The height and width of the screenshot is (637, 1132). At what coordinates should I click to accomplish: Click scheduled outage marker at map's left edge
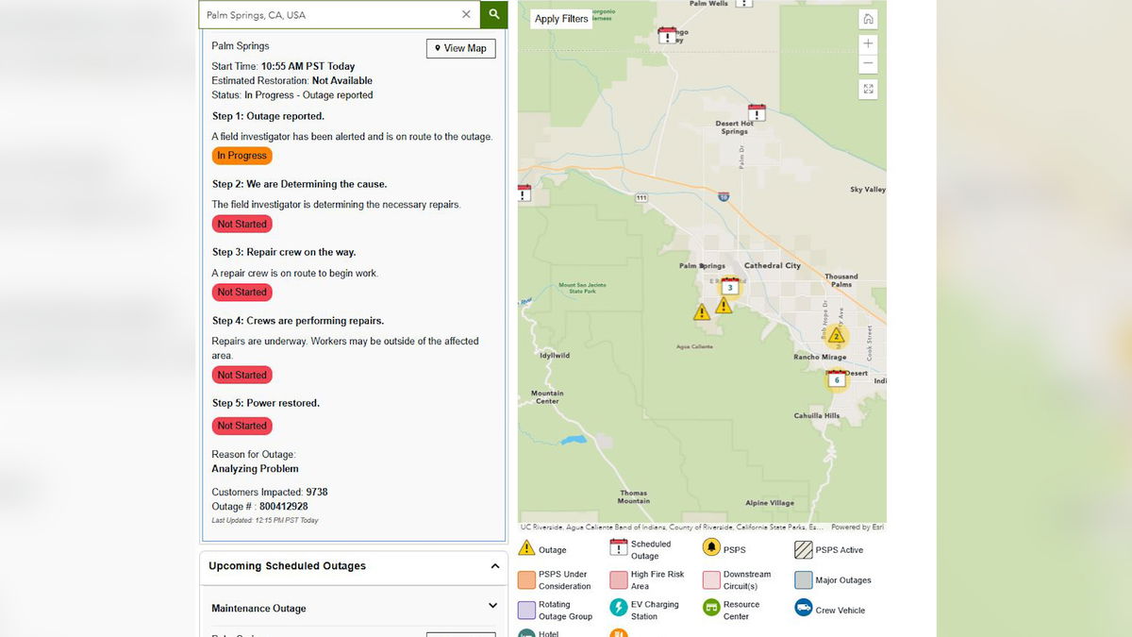pyautogui.click(x=524, y=193)
